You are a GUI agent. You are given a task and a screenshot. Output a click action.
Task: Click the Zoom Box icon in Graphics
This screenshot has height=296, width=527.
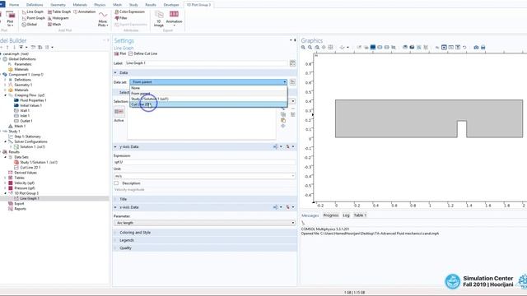pos(317,48)
